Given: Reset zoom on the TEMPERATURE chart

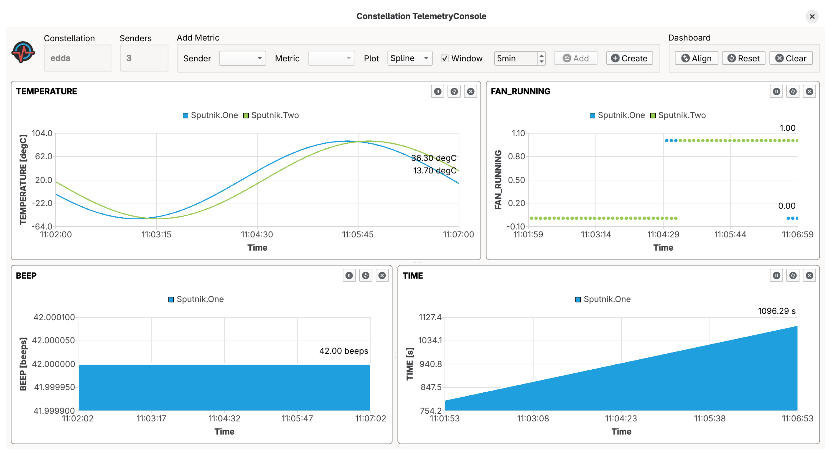Looking at the screenshot, I should (454, 92).
